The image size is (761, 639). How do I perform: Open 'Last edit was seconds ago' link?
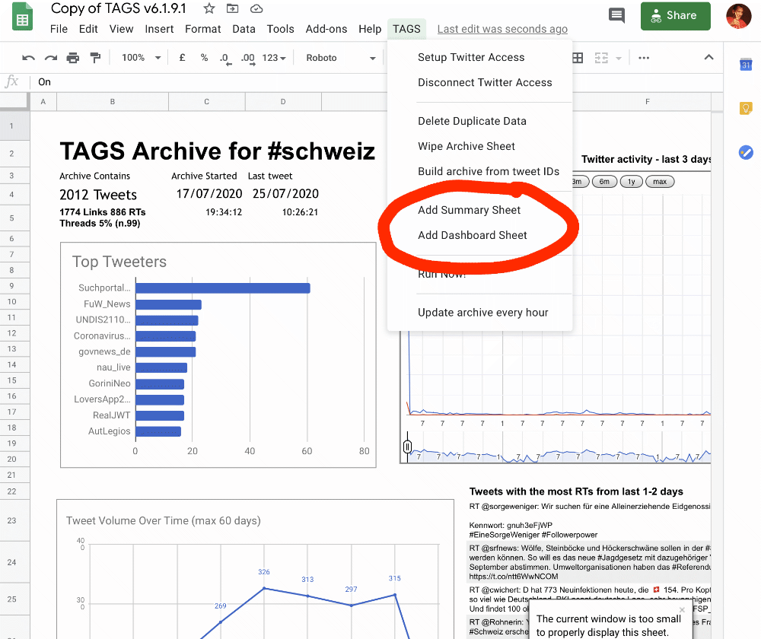point(502,29)
